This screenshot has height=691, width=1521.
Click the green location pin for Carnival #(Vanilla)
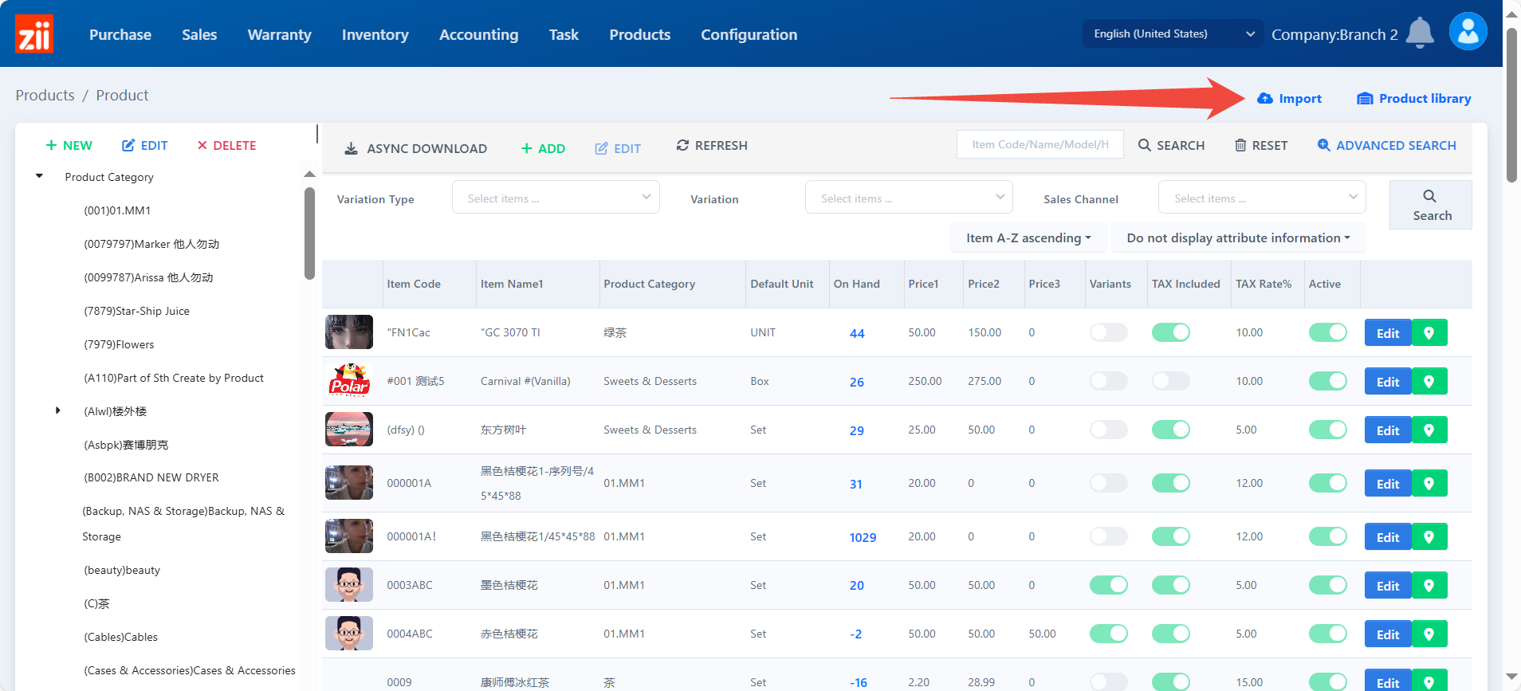pyautogui.click(x=1429, y=382)
